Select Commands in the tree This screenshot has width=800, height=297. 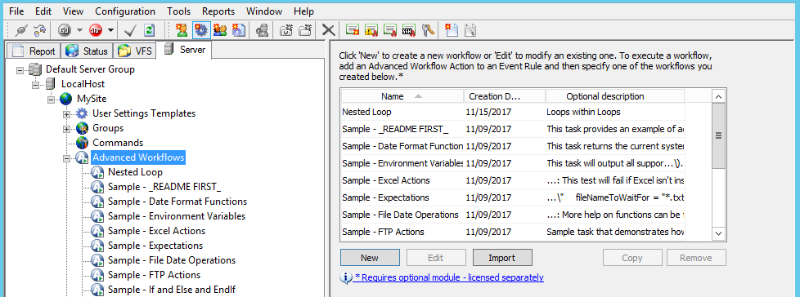[118, 143]
